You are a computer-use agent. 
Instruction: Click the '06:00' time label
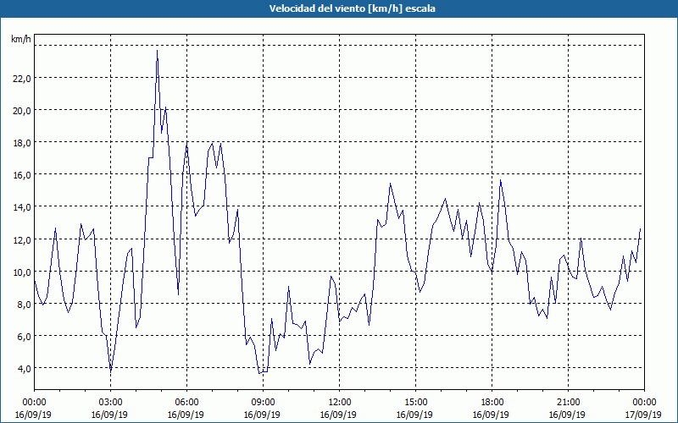pos(186,403)
